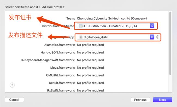Click the HandyJSON.framework row label
This screenshot has height=107, width=177.
(58, 53)
